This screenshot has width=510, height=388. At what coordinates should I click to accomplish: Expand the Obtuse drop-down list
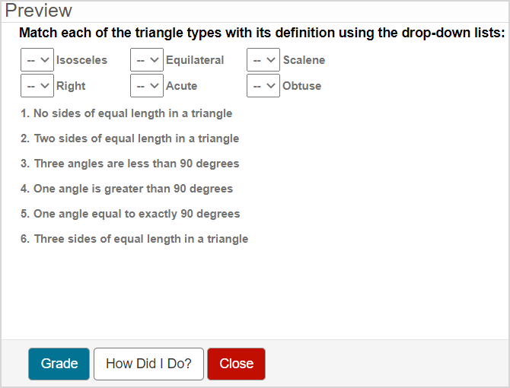pyautogui.click(x=263, y=86)
